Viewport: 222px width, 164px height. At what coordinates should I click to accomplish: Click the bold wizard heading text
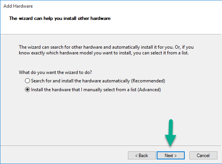(60, 18)
